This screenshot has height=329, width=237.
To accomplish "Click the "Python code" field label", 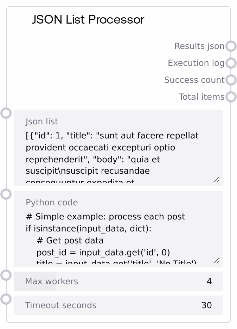I will 52,203.
